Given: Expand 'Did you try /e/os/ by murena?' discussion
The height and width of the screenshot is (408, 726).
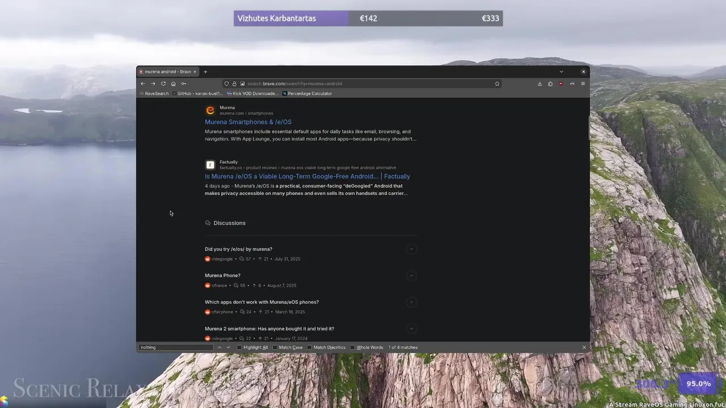Looking at the screenshot, I should (412, 249).
